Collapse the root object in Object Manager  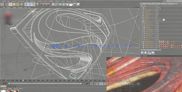point(141,6)
